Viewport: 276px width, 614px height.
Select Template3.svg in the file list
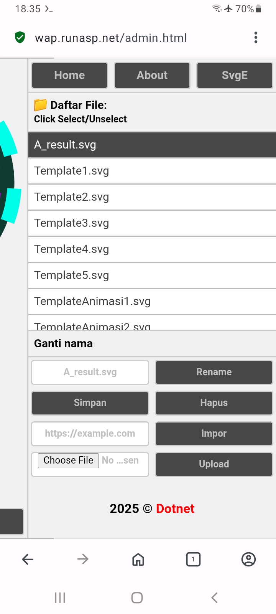point(152,223)
